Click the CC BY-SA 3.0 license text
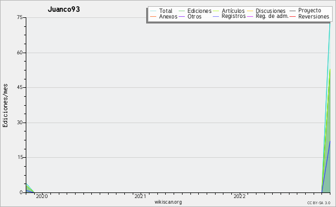Screen dimensions: 336x207 click(319, 203)
